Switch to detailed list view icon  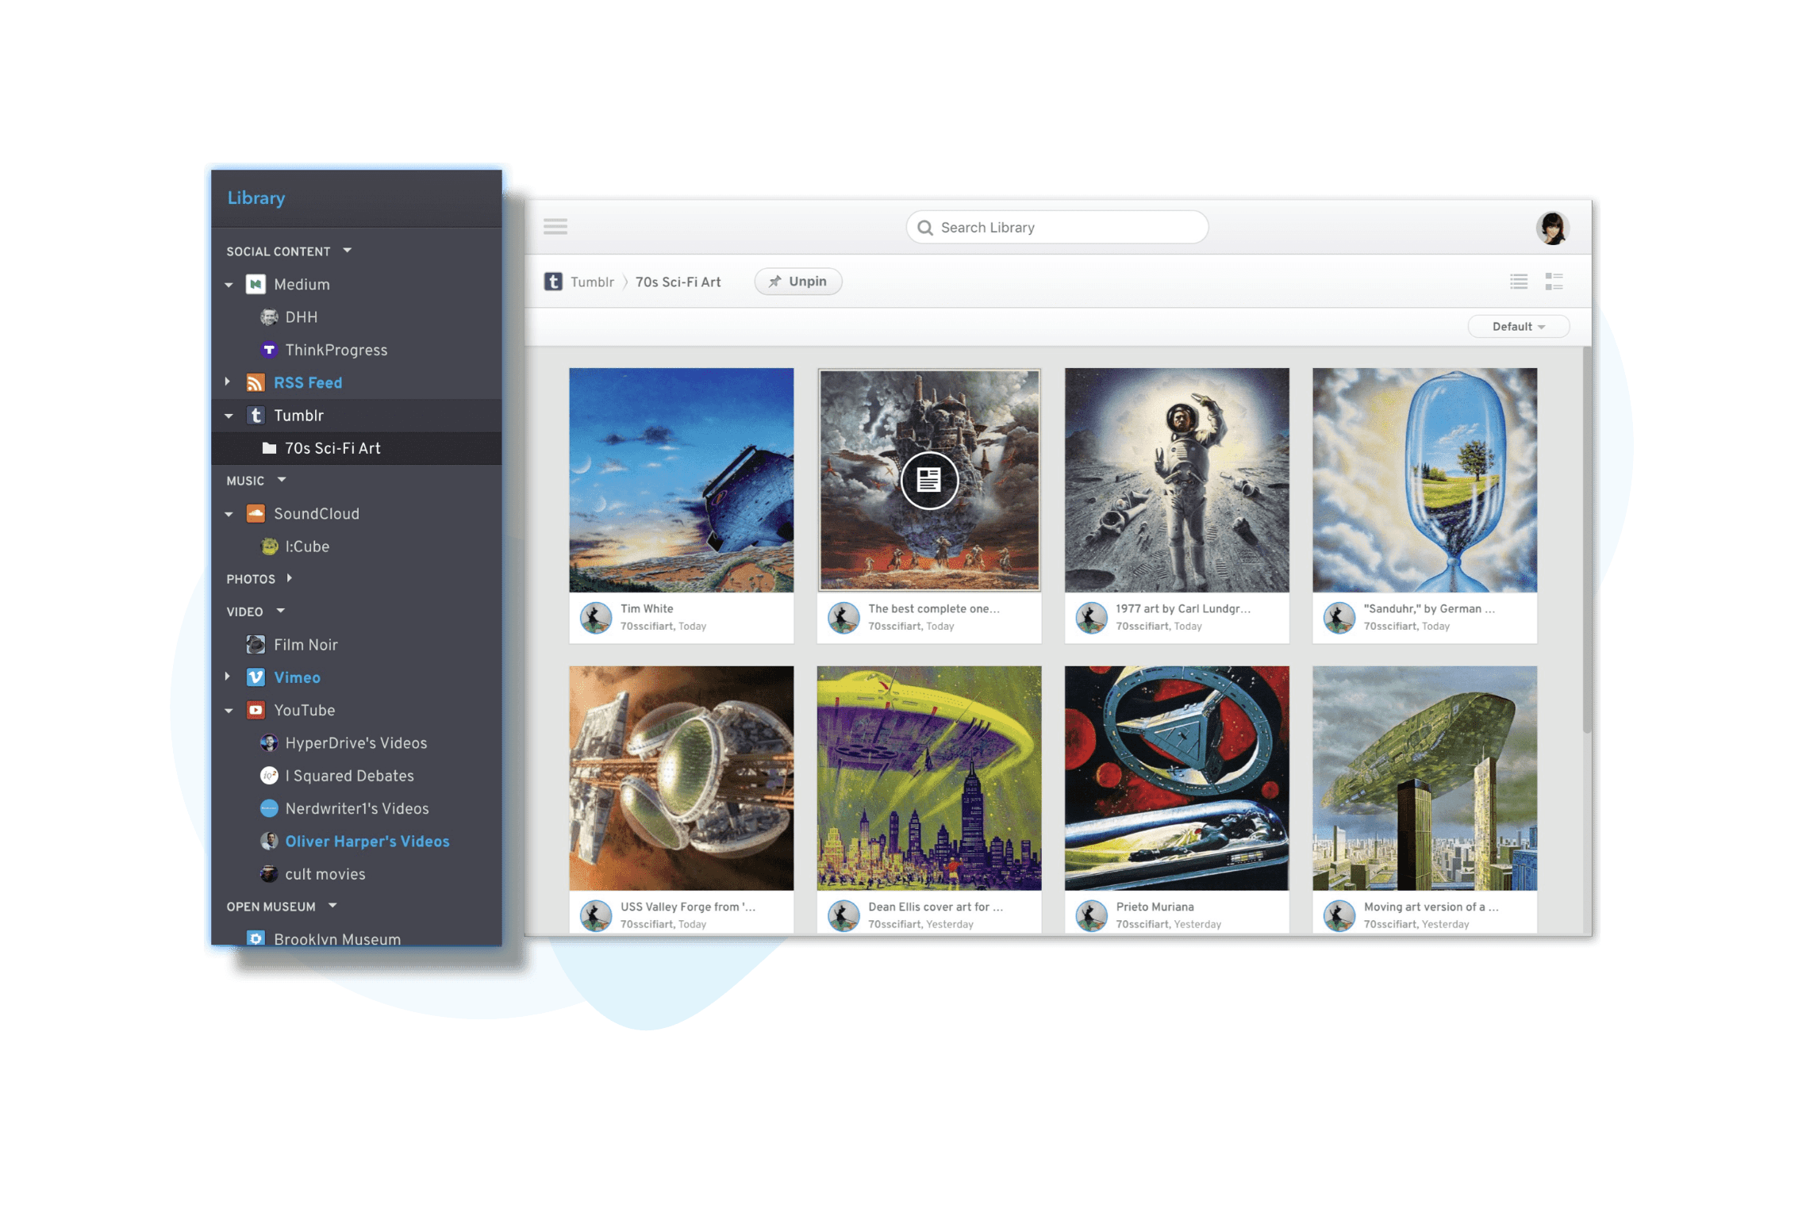point(1554,282)
